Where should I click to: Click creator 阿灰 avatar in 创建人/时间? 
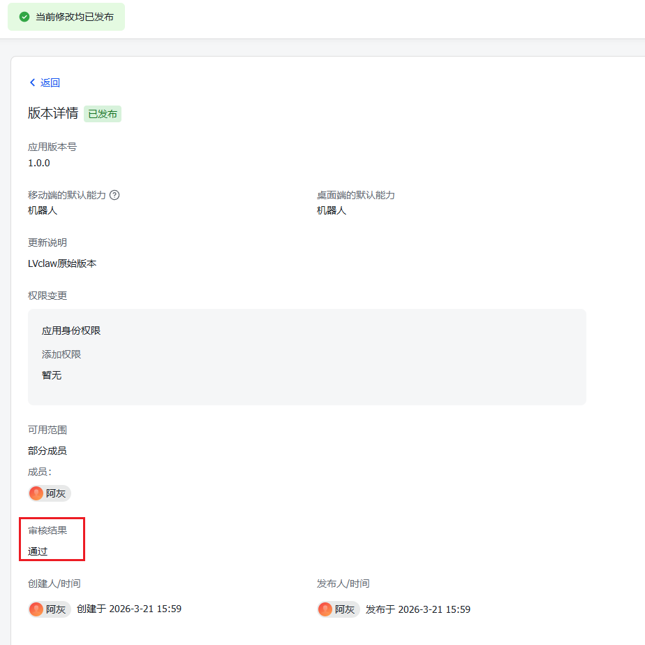[36, 609]
